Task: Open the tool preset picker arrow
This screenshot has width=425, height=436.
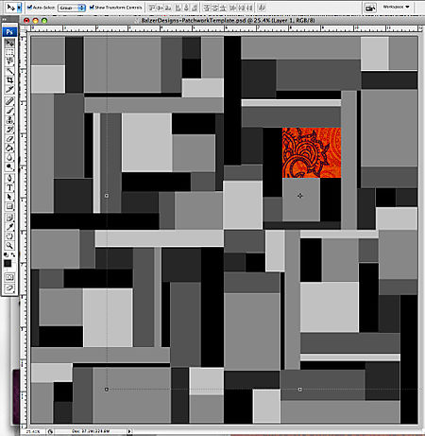Action: click(x=19, y=8)
